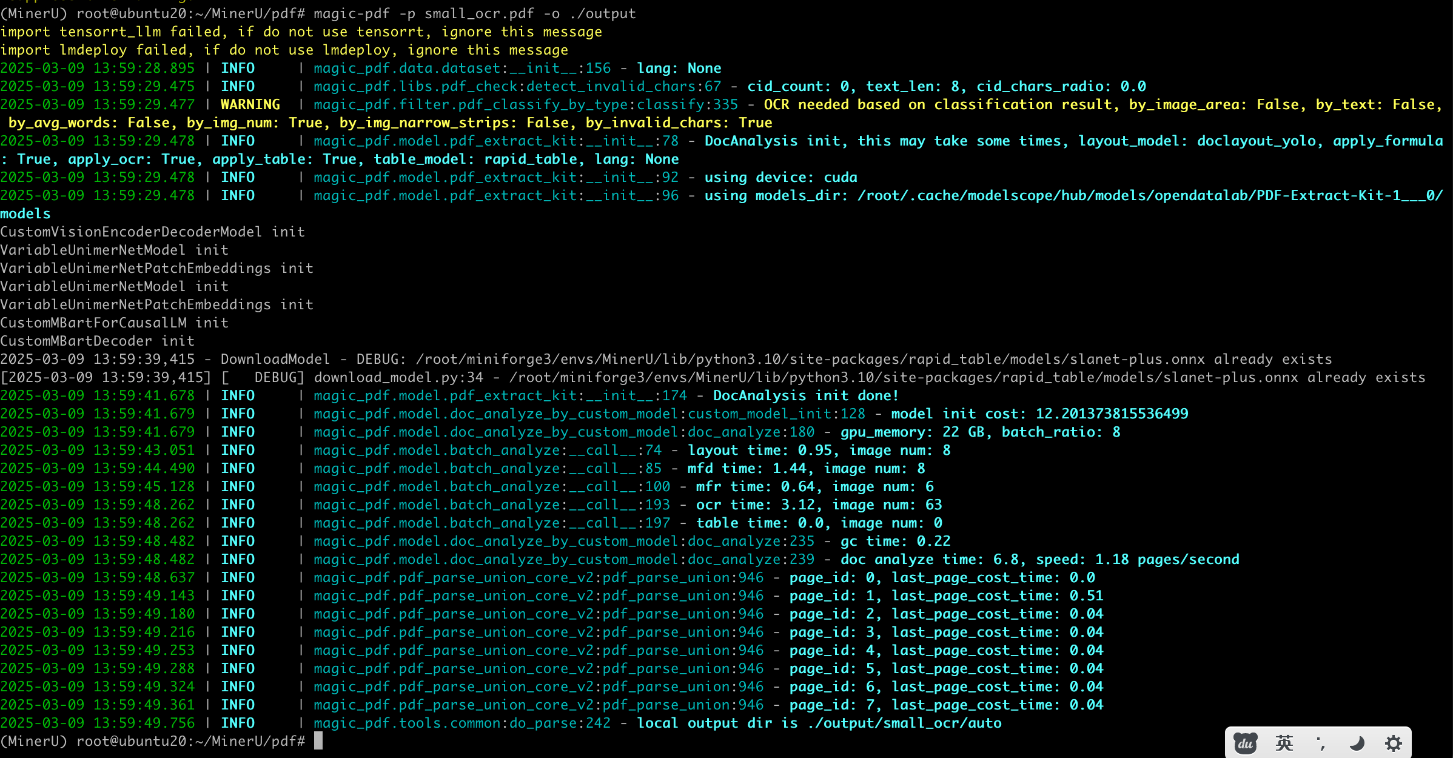Toggle the IME punctuation mode button

pyautogui.click(x=1321, y=743)
